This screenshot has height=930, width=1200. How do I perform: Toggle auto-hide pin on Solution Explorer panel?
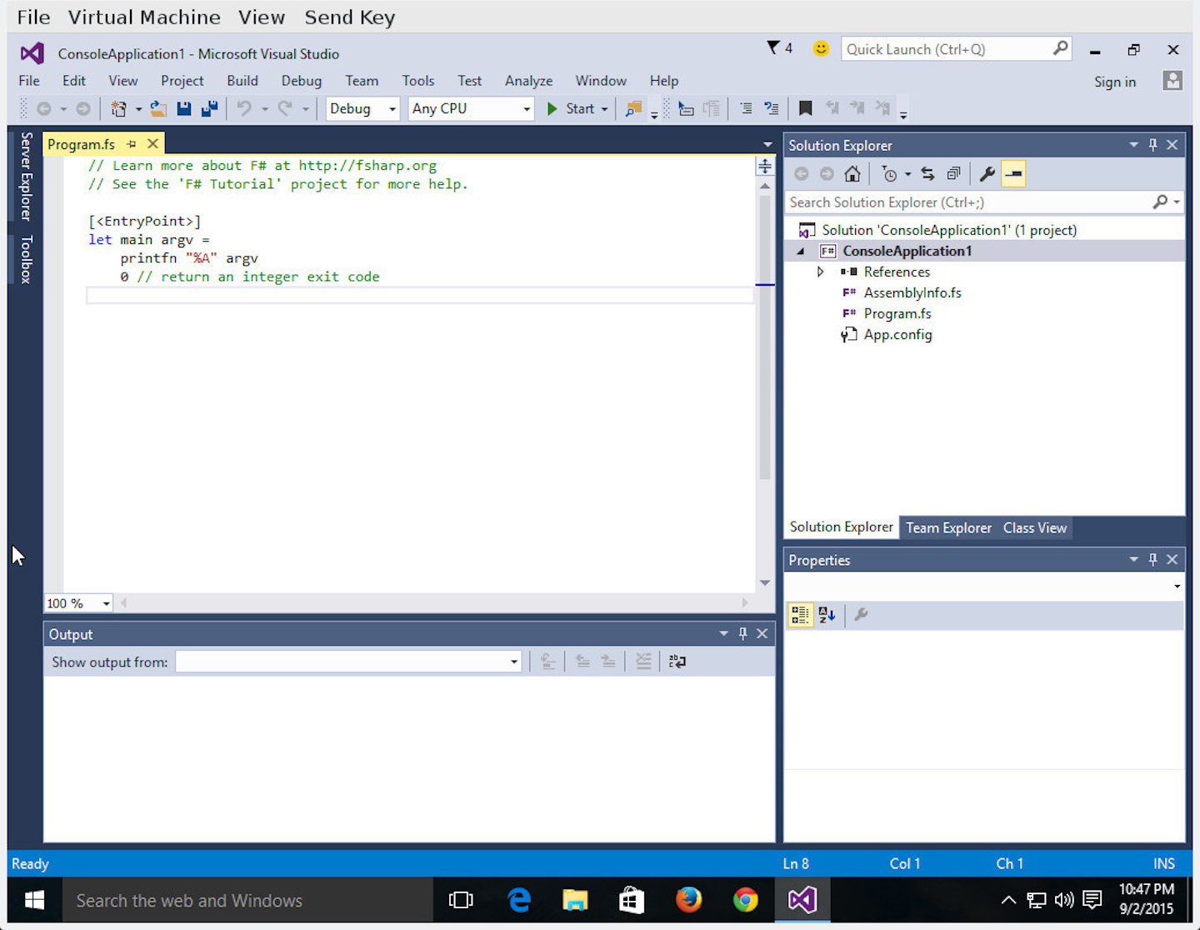pyautogui.click(x=1153, y=145)
